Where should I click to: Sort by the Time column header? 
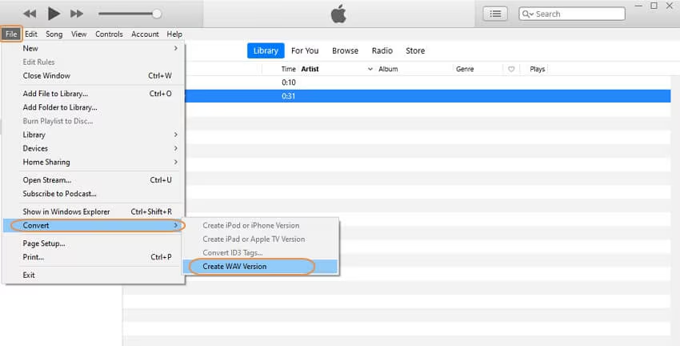(x=288, y=69)
